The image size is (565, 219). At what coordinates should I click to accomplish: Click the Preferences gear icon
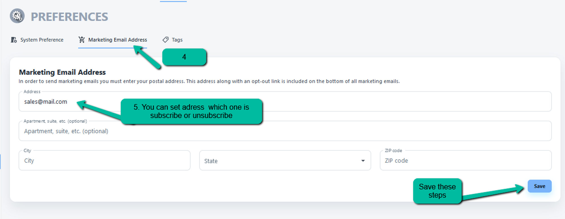(17, 16)
